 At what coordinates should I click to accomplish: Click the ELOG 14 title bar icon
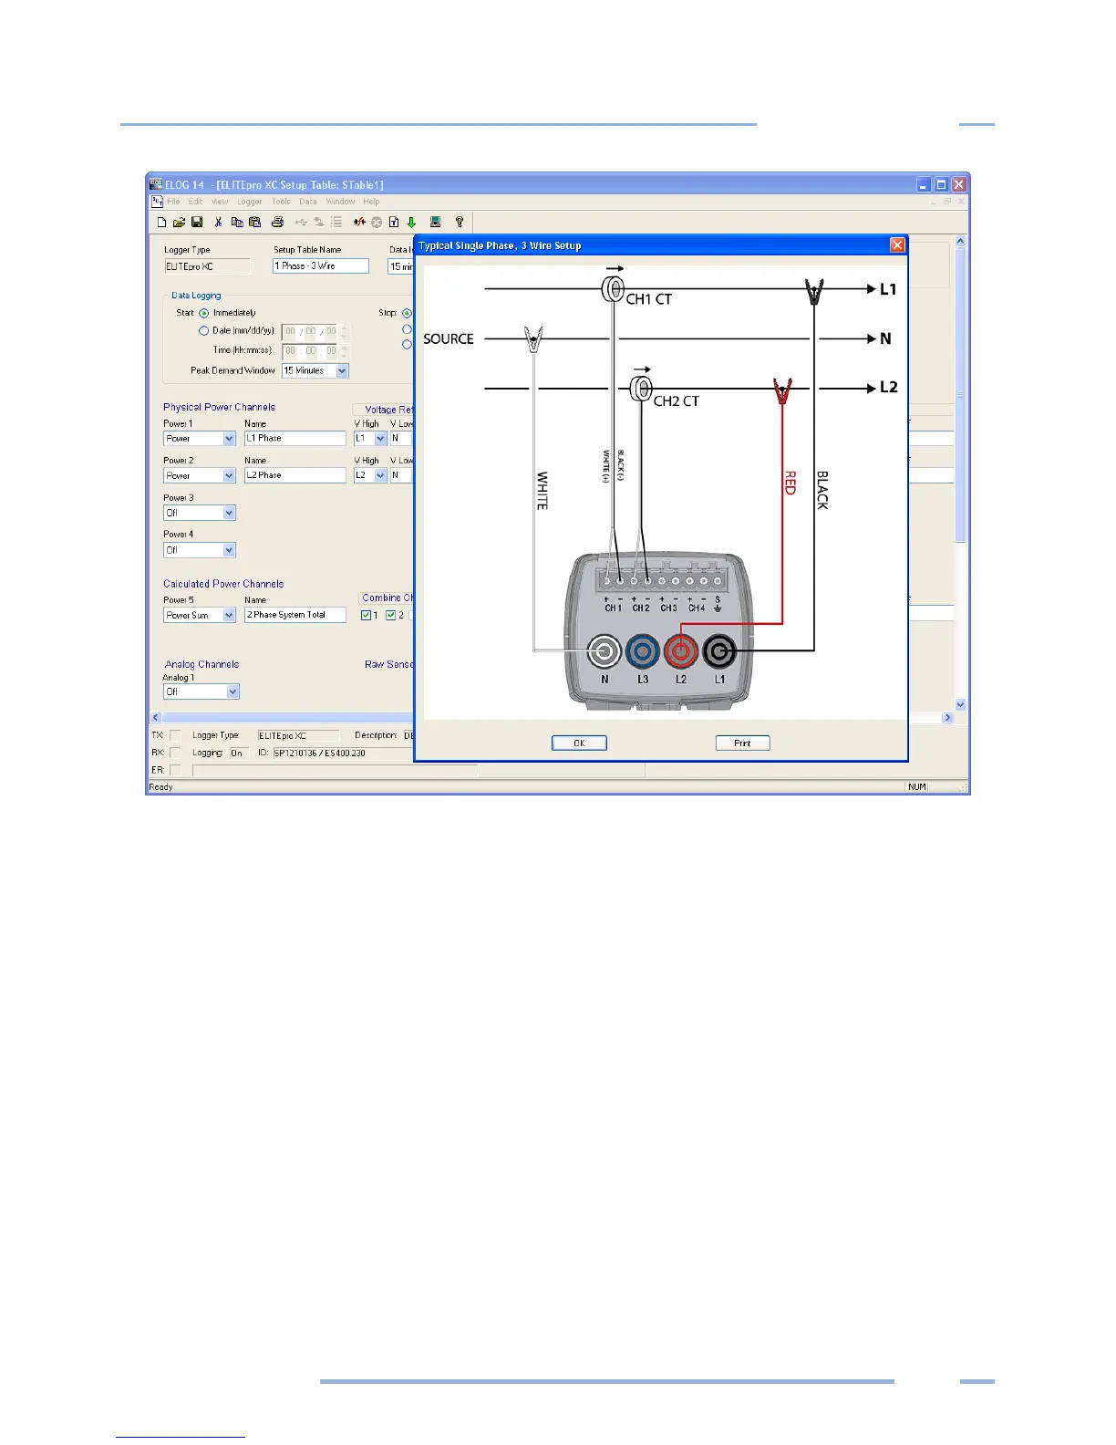[156, 184]
